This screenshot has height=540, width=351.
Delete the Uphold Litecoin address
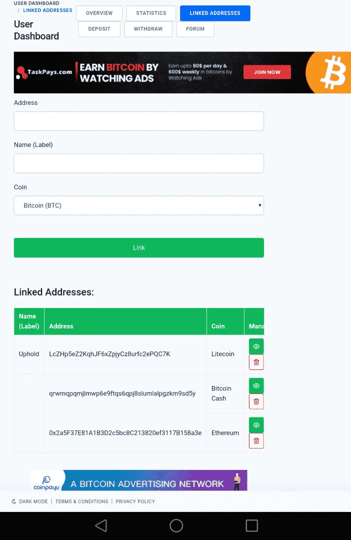point(256,362)
